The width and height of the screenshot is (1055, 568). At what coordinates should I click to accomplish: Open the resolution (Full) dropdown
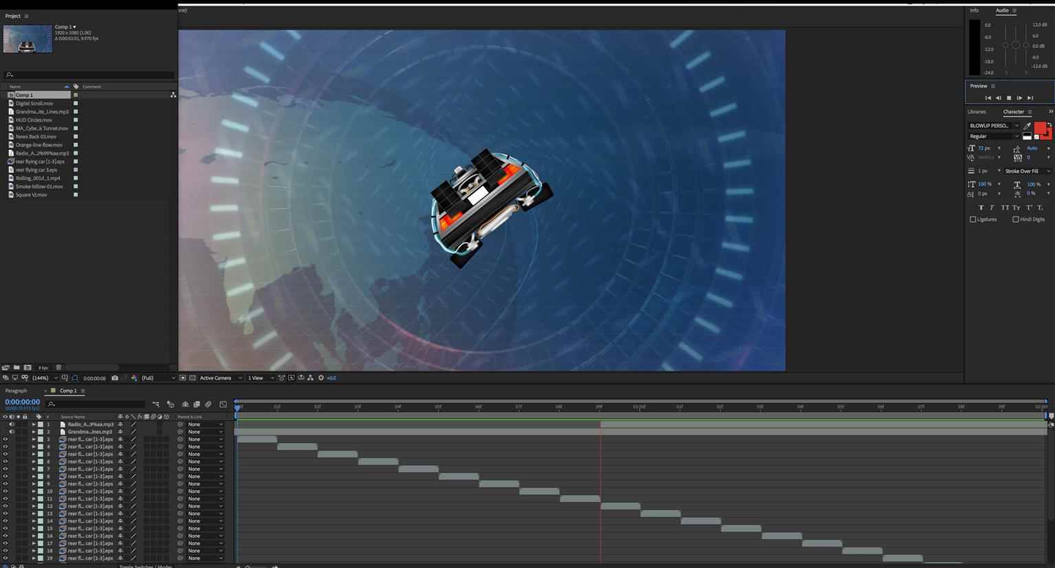(158, 378)
